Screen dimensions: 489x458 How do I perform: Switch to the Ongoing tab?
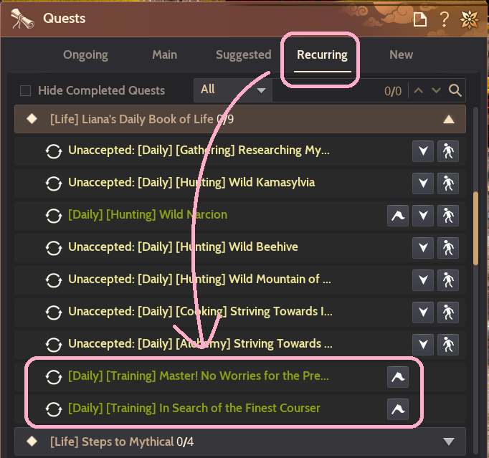coord(85,54)
